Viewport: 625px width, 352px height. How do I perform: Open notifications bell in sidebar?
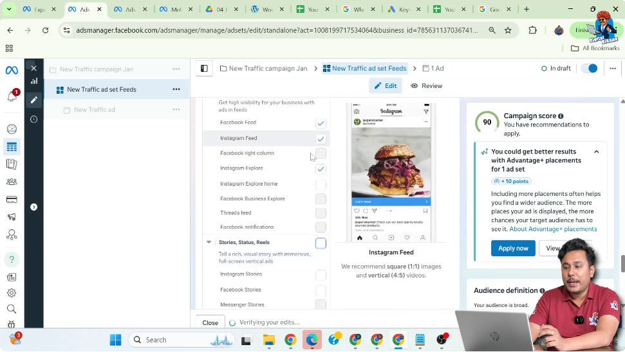[x=12, y=96]
